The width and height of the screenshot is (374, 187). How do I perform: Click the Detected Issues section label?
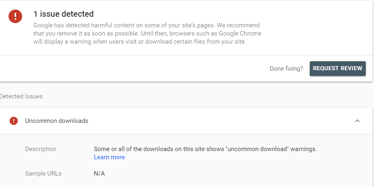(21, 96)
